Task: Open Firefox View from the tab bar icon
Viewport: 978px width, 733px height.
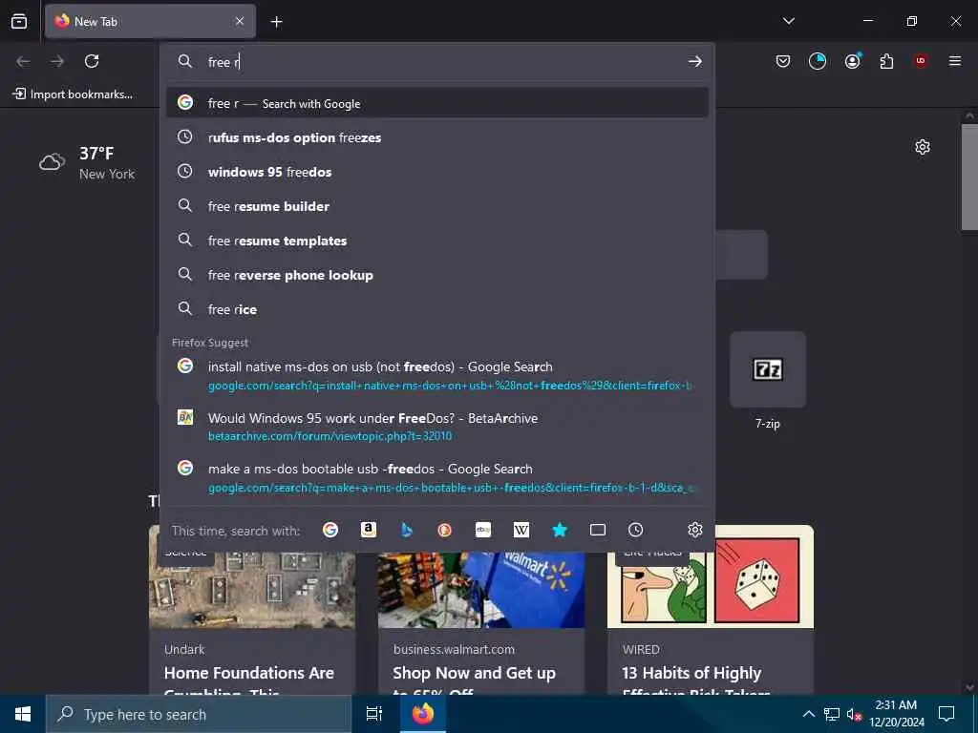Action: click(19, 21)
